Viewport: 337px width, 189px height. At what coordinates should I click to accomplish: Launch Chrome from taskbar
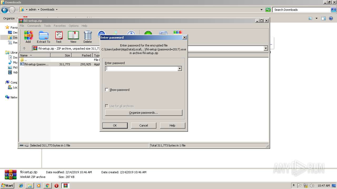(47, 186)
